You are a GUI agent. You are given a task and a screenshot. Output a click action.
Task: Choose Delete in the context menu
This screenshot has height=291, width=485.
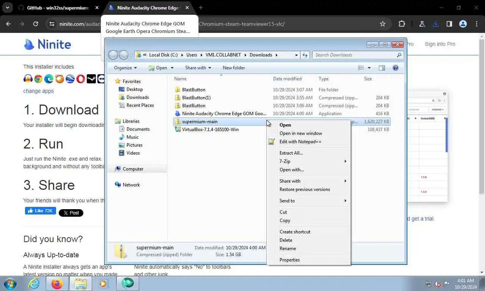pyautogui.click(x=309, y=240)
